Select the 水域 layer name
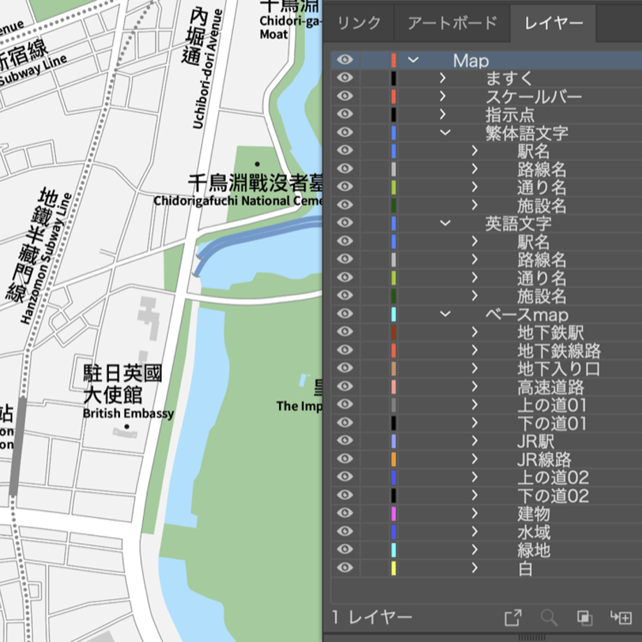The height and width of the screenshot is (642, 642). coord(534,532)
